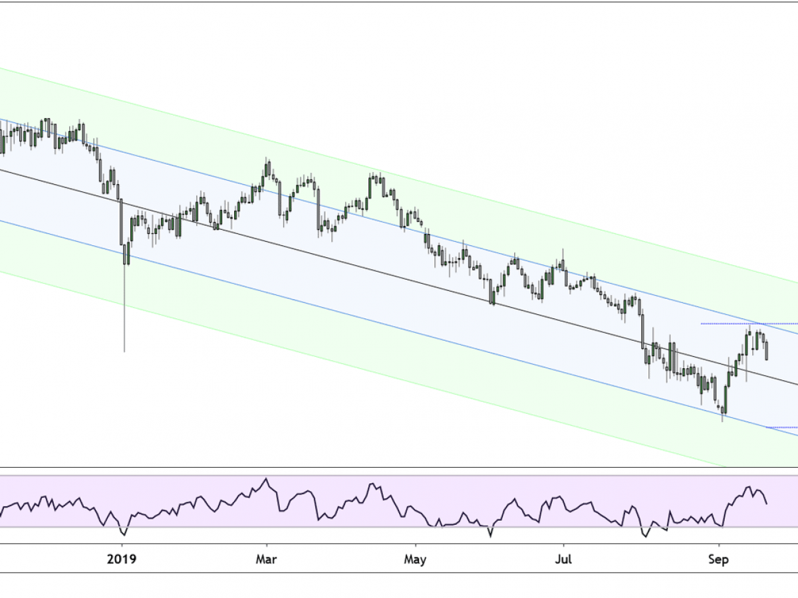Select the Jul date axis label
The width and height of the screenshot is (798, 598).
563,559
